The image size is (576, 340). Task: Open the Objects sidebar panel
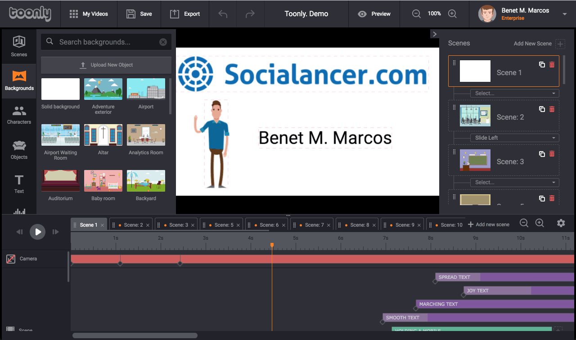(19, 150)
